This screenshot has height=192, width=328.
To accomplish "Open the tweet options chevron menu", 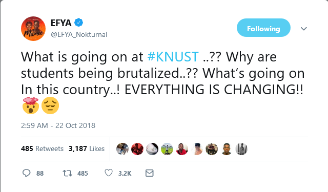I will point(304,29).
